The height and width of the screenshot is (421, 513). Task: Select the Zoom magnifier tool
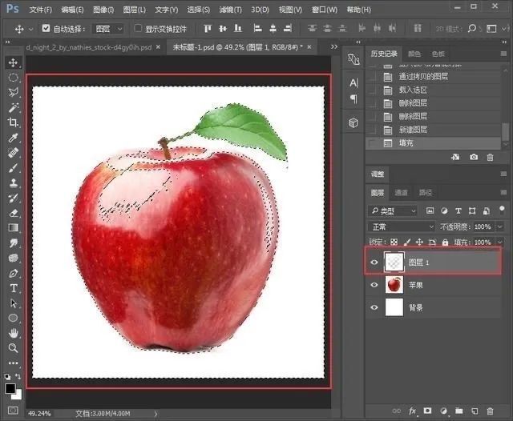click(14, 348)
